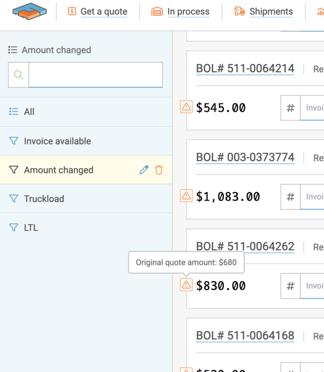Click the app logo in top-left corner
The width and height of the screenshot is (324, 372).
click(29, 11)
